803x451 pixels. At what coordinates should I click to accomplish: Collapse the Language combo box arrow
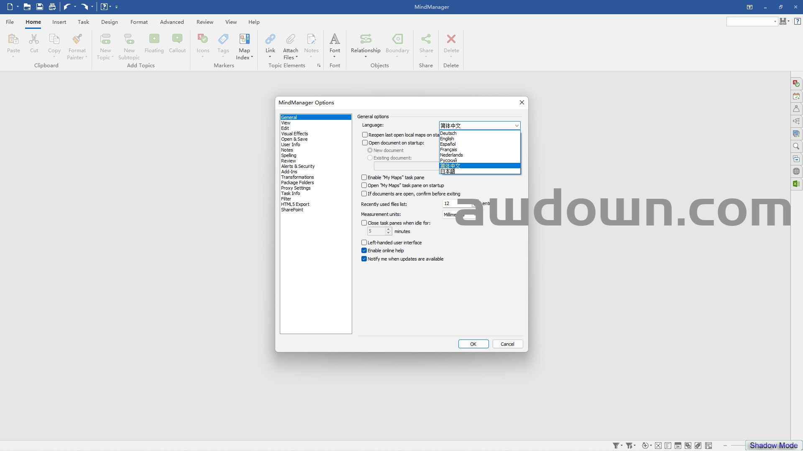click(517, 125)
